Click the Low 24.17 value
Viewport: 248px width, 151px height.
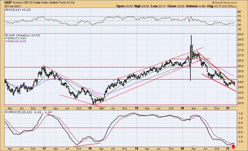158,6
